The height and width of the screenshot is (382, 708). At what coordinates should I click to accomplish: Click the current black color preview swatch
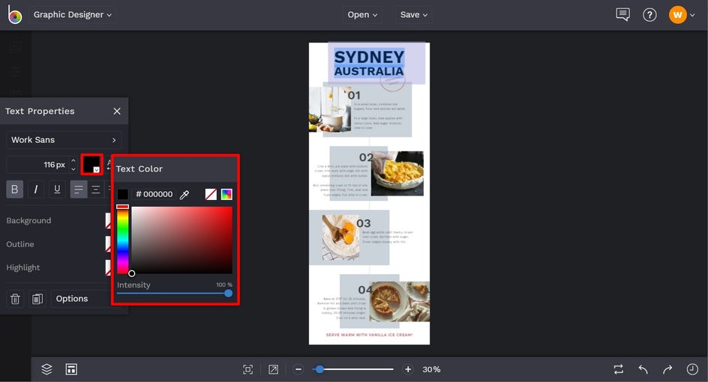pos(123,195)
